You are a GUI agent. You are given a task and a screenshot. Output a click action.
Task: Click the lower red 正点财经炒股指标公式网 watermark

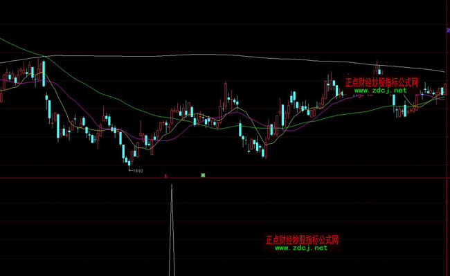pos(303,239)
